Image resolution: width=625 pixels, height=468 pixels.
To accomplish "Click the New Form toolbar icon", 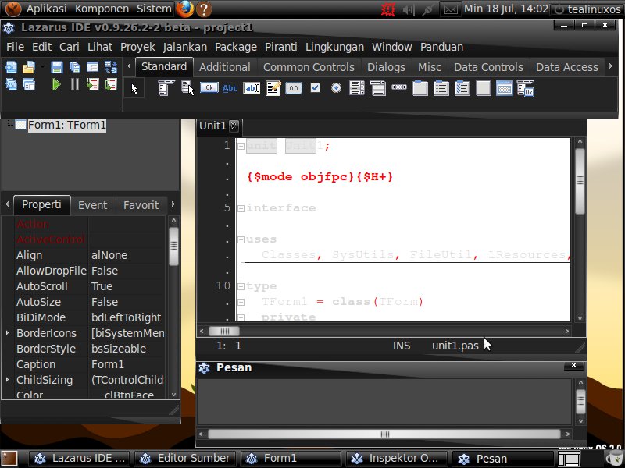I will click(92, 67).
